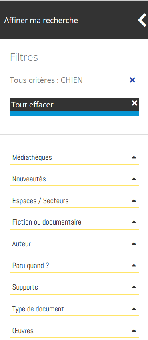
Task: Expand the Nouveautés facet arrow
Action: click(134, 179)
